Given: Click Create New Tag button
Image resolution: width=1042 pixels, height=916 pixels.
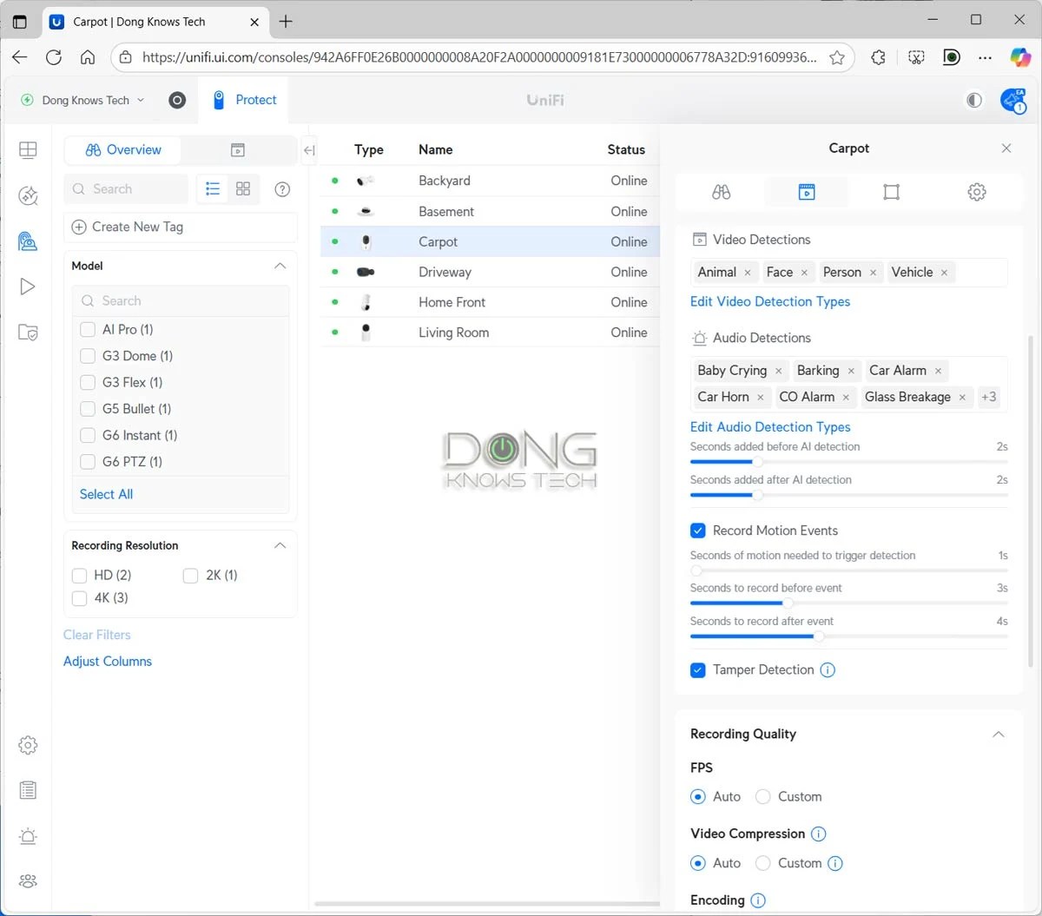Looking at the screenshot, I should coord(181,227).
